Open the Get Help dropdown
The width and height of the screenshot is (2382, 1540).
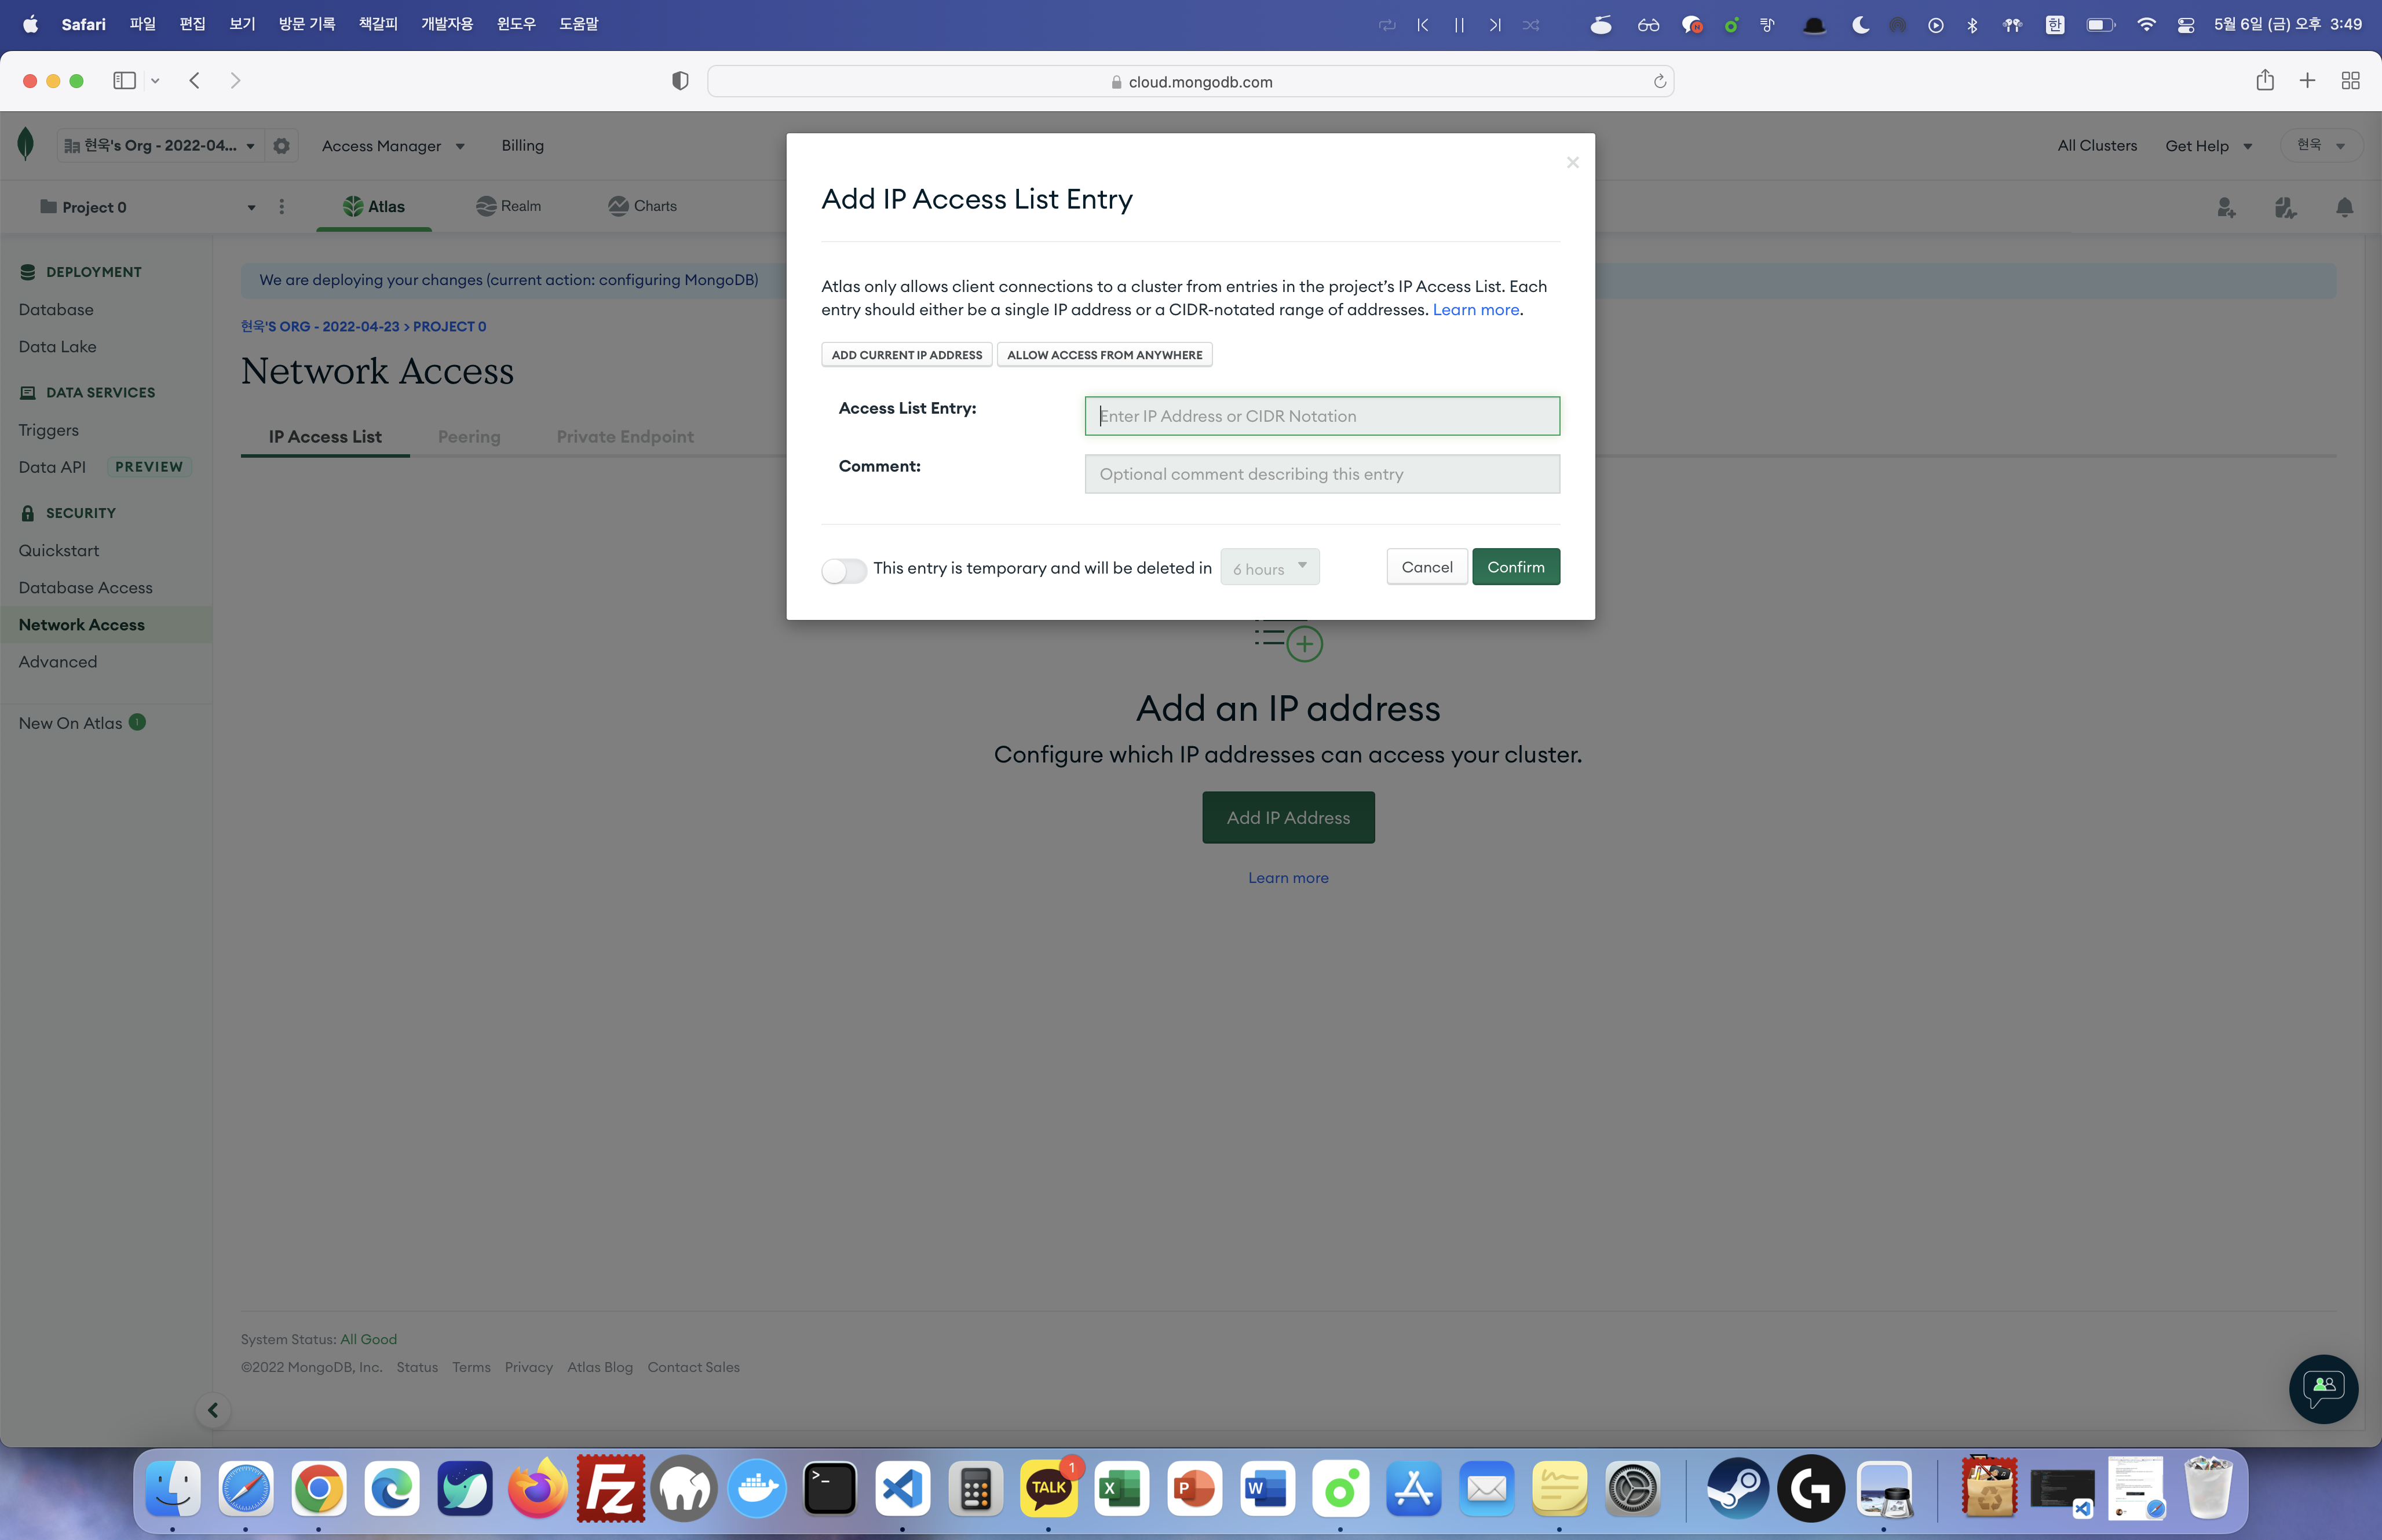(2208, 146)
